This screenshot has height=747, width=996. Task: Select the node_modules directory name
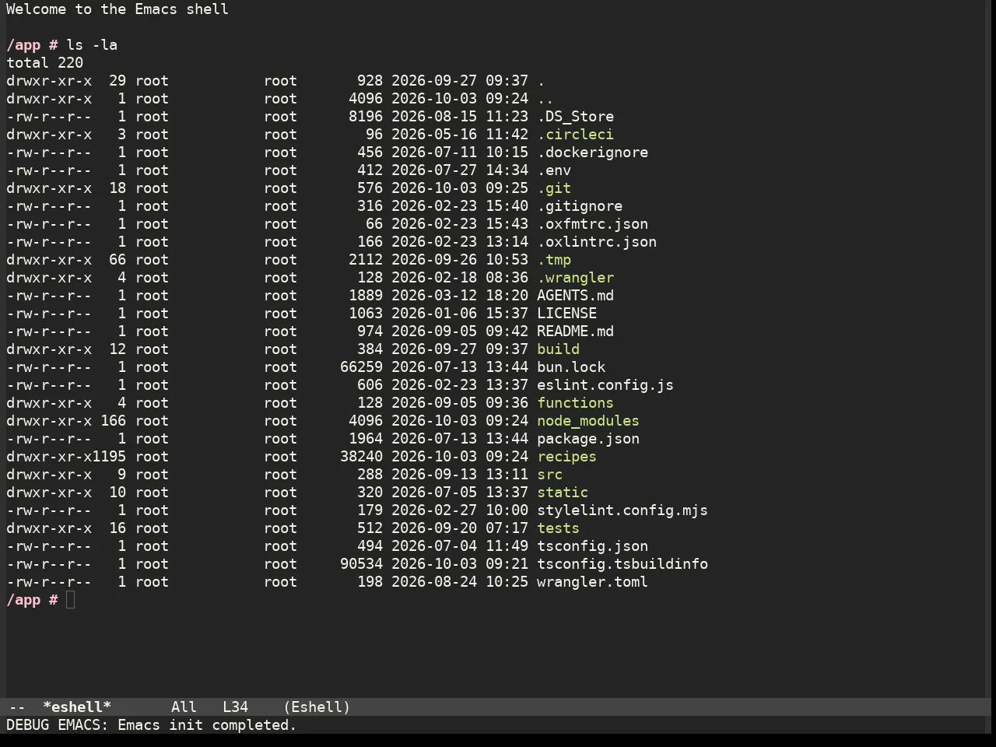click(x=588, y=421)
